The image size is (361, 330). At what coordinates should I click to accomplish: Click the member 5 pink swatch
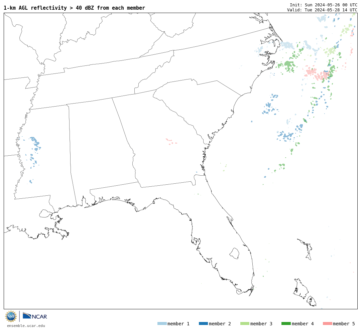[327, 323]
